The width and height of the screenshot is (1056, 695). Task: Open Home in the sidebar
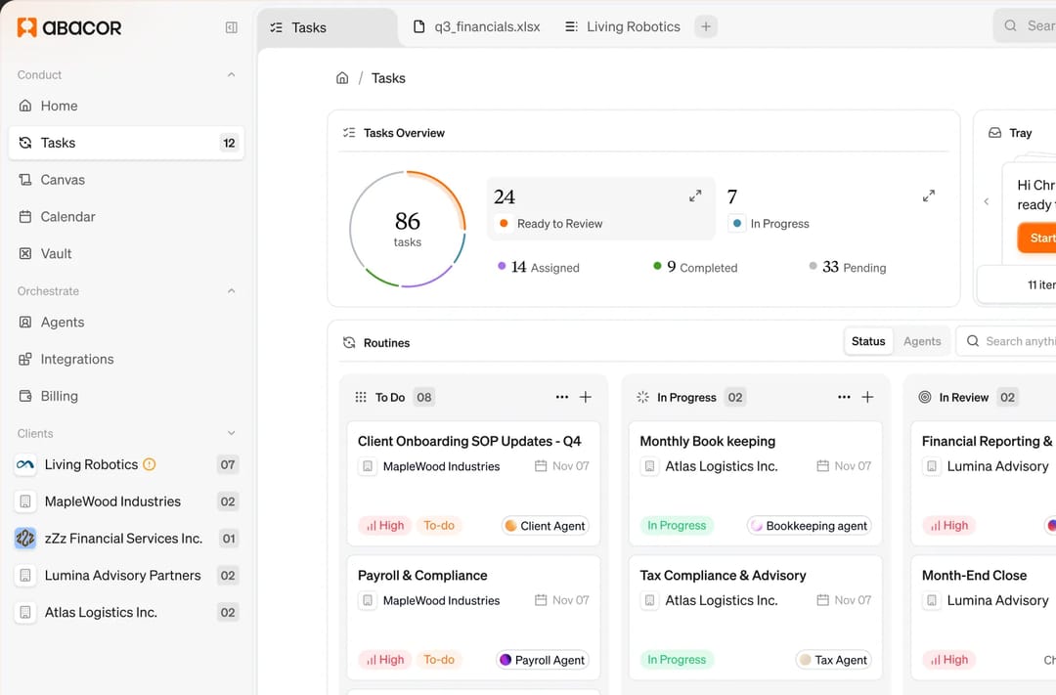(x=126, y=106)
